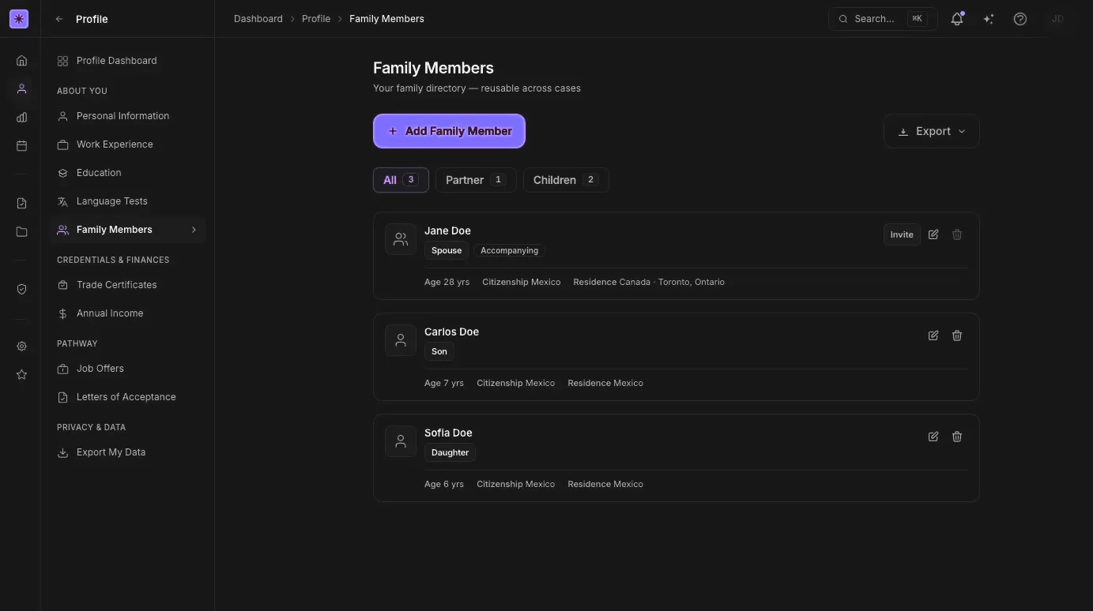This screenshot has width=1093, height=611.
Task: Click the app logo icon
Action: (x=19, y=19)
